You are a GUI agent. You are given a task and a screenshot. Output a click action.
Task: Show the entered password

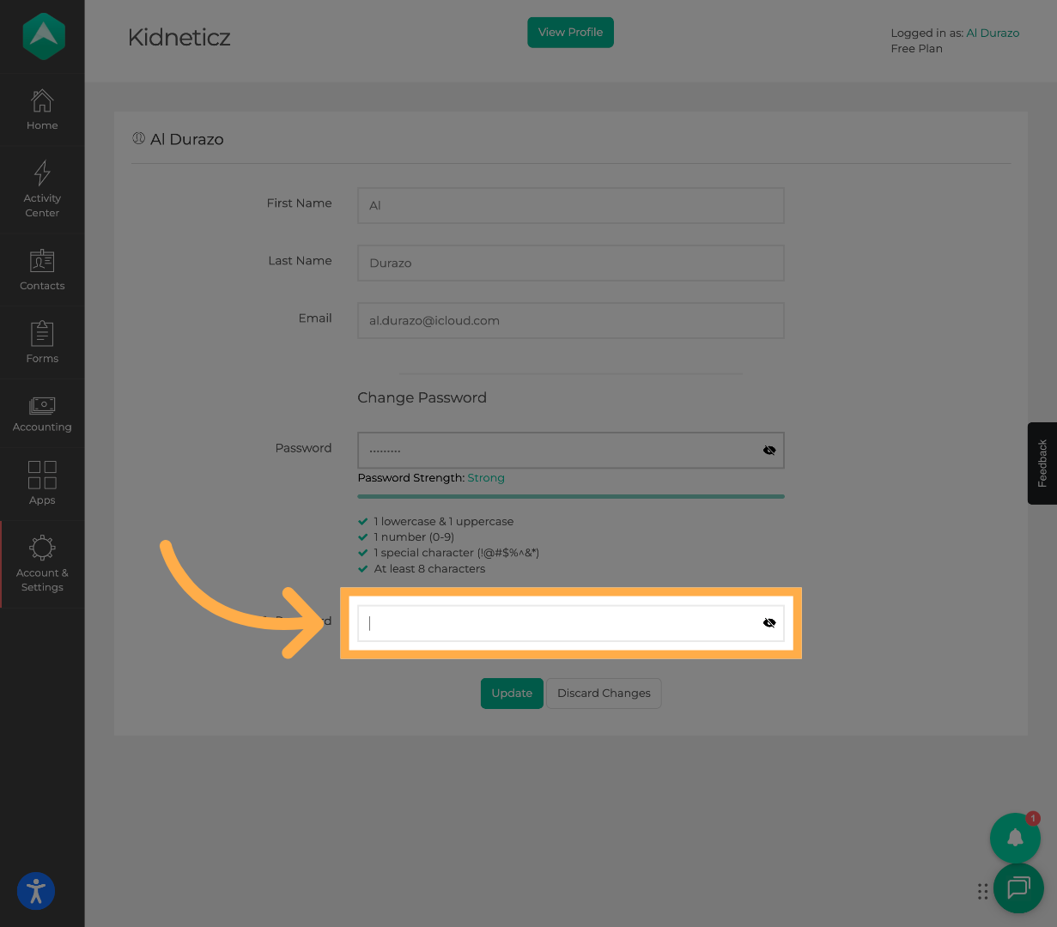[x=768, y=450]
